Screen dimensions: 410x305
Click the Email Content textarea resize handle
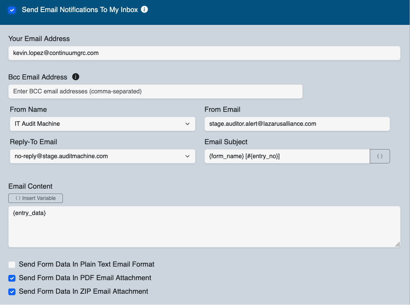pyautogui.click(x=397, y=244)
